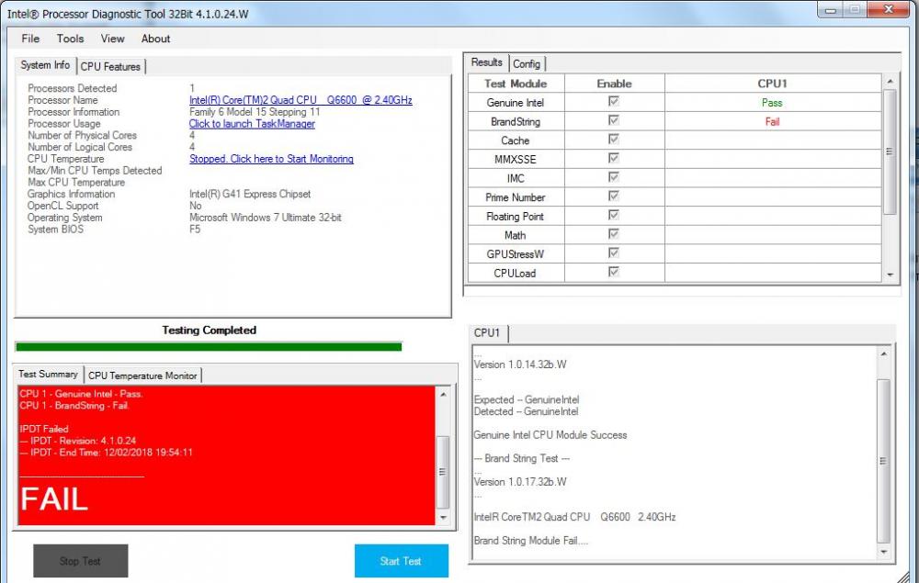Image resolution: width=919 pixels, height=583 pixels.
Task: Close the Intel Processor Diagnostic Tool window
Action: coord(889,9)
